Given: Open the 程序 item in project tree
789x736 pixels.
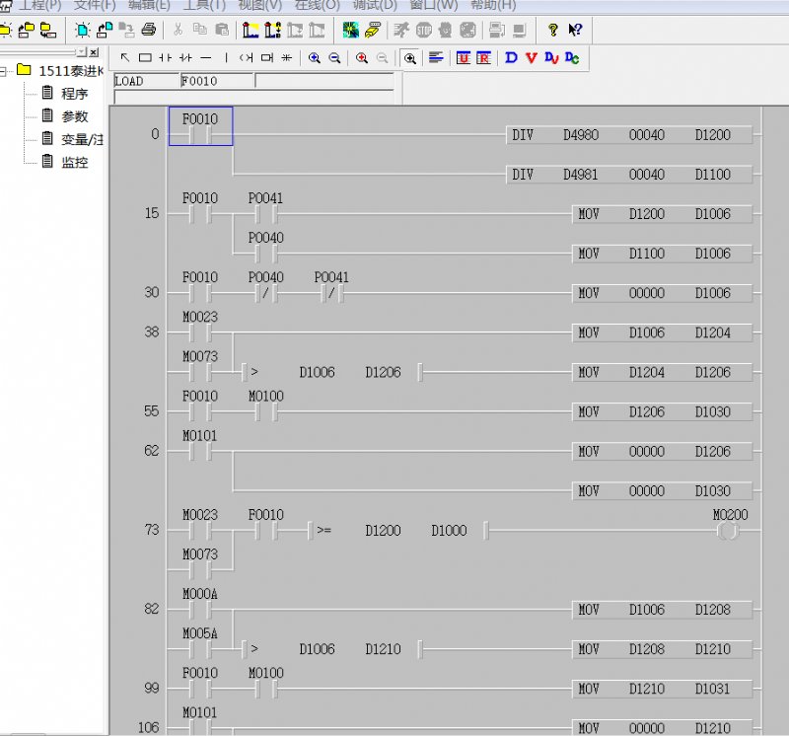Looking at the screenshot, I should pyautogui.click(x=74, y=94).
